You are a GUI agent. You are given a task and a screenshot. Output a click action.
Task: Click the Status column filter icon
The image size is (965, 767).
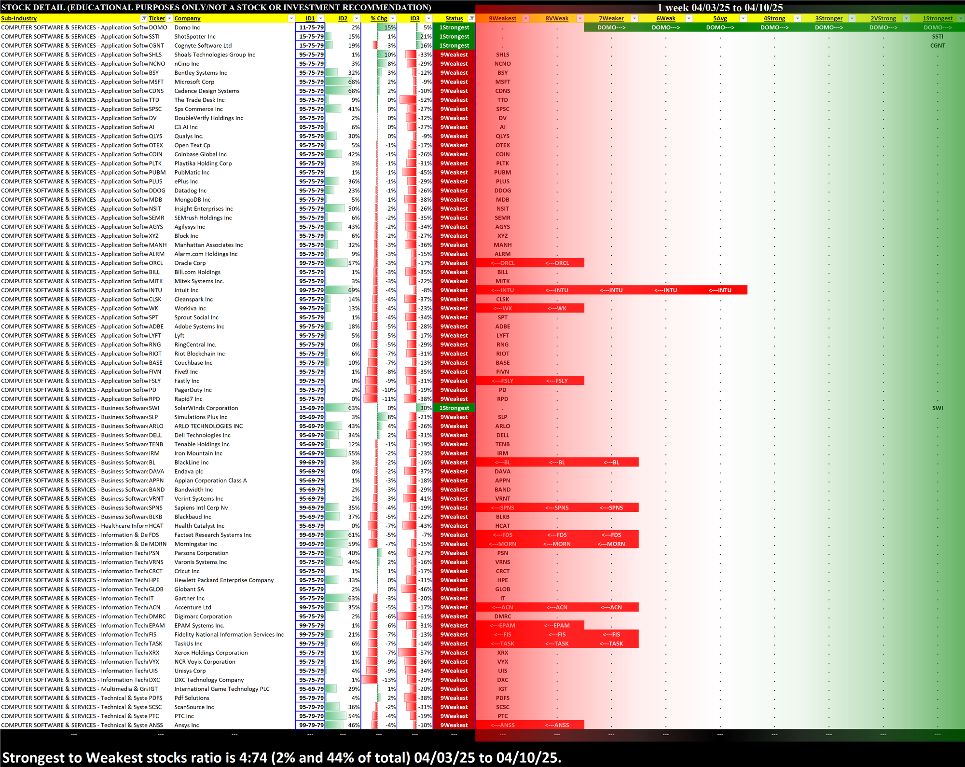pos(471,18)
